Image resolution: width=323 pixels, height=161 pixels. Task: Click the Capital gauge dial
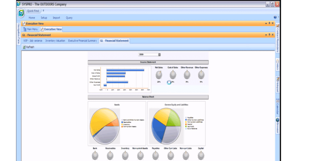point(201,156)
